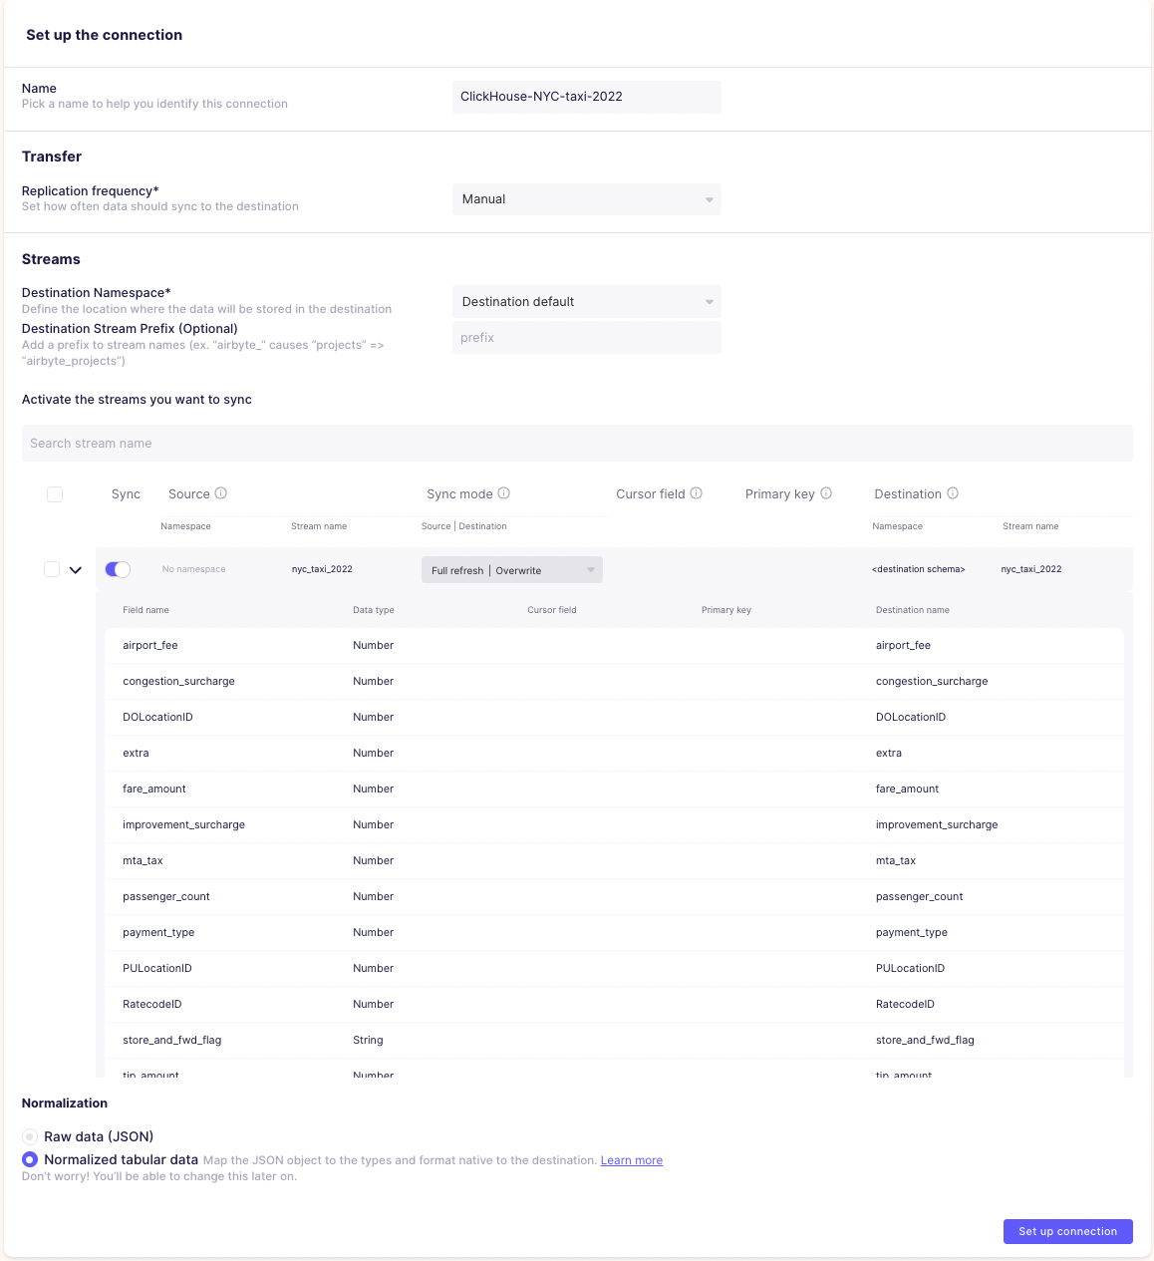1154x1261 pixels.
Task: Click the Search stream name field
Action: [577, 443]
